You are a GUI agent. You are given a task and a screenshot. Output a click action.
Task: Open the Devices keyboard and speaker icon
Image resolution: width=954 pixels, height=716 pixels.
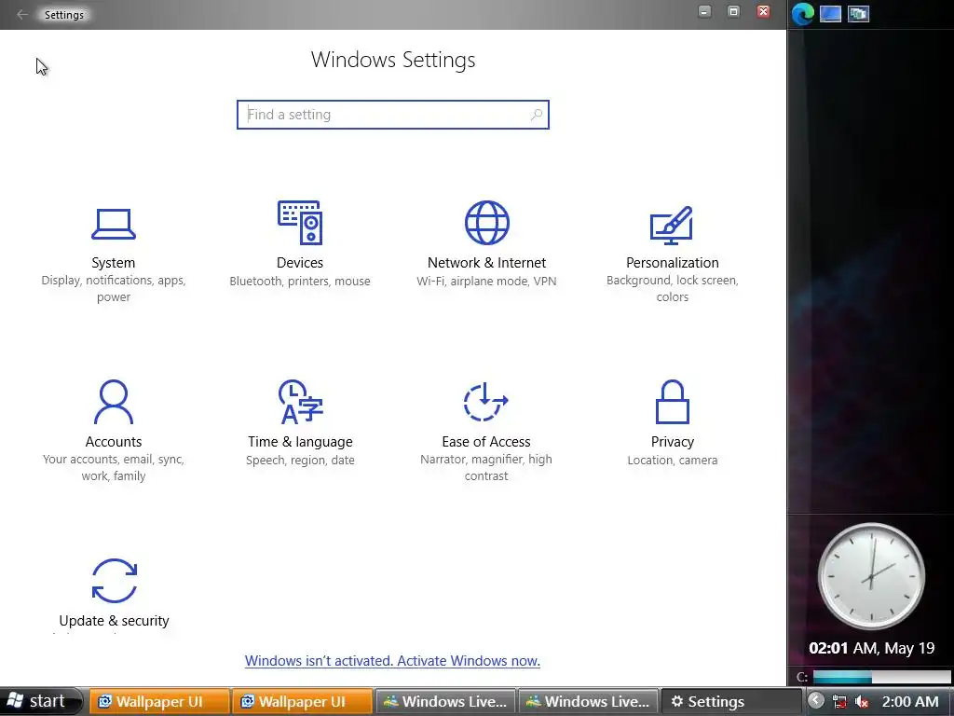click(x=300, y=222)
